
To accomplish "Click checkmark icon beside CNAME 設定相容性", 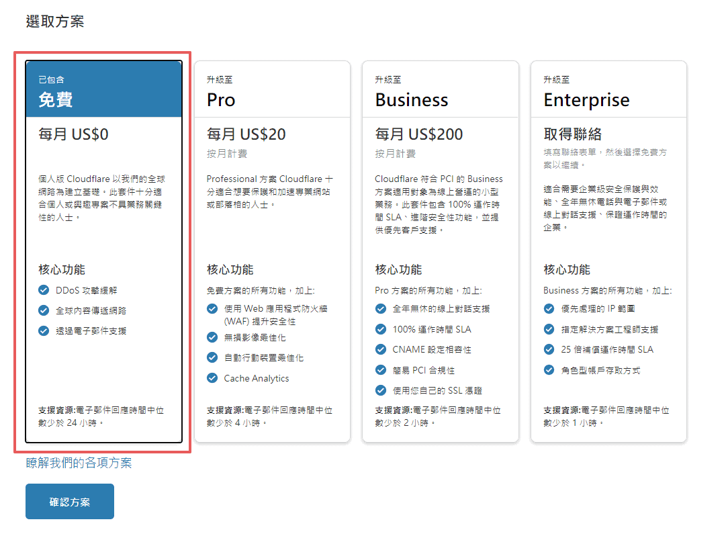I will [381, 349].
